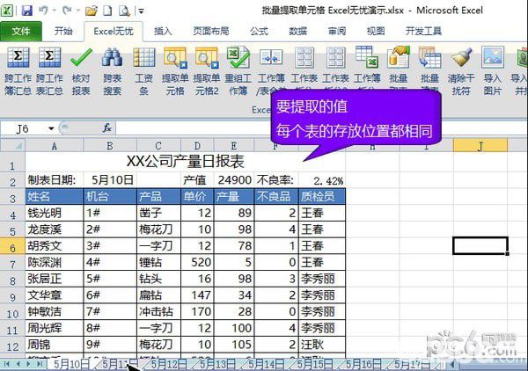Viewport: 528px width, 371px height.
Task: Click the cell with value 24900
Action: pos(234,180)
